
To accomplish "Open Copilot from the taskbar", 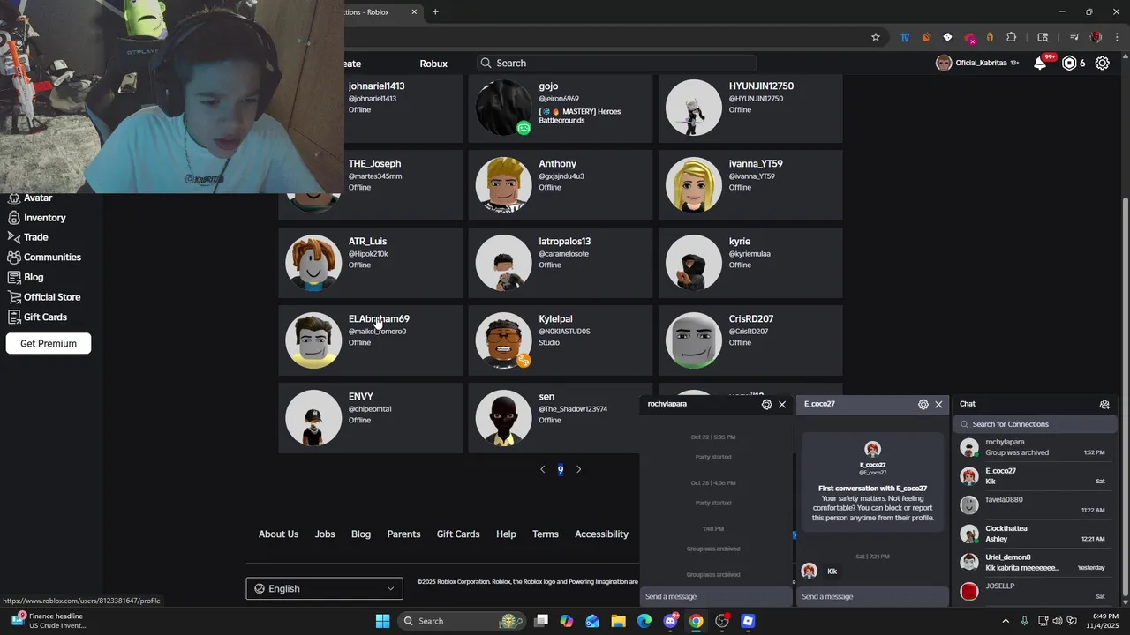I will tap(566, 621).
